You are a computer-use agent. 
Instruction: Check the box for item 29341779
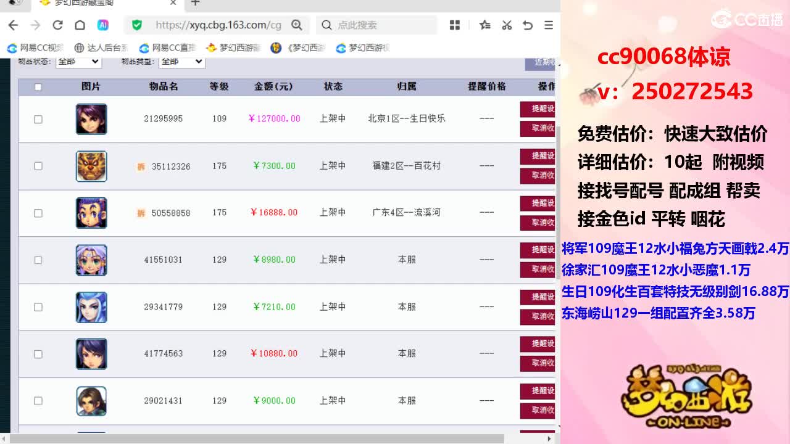[x=38, y=306]
